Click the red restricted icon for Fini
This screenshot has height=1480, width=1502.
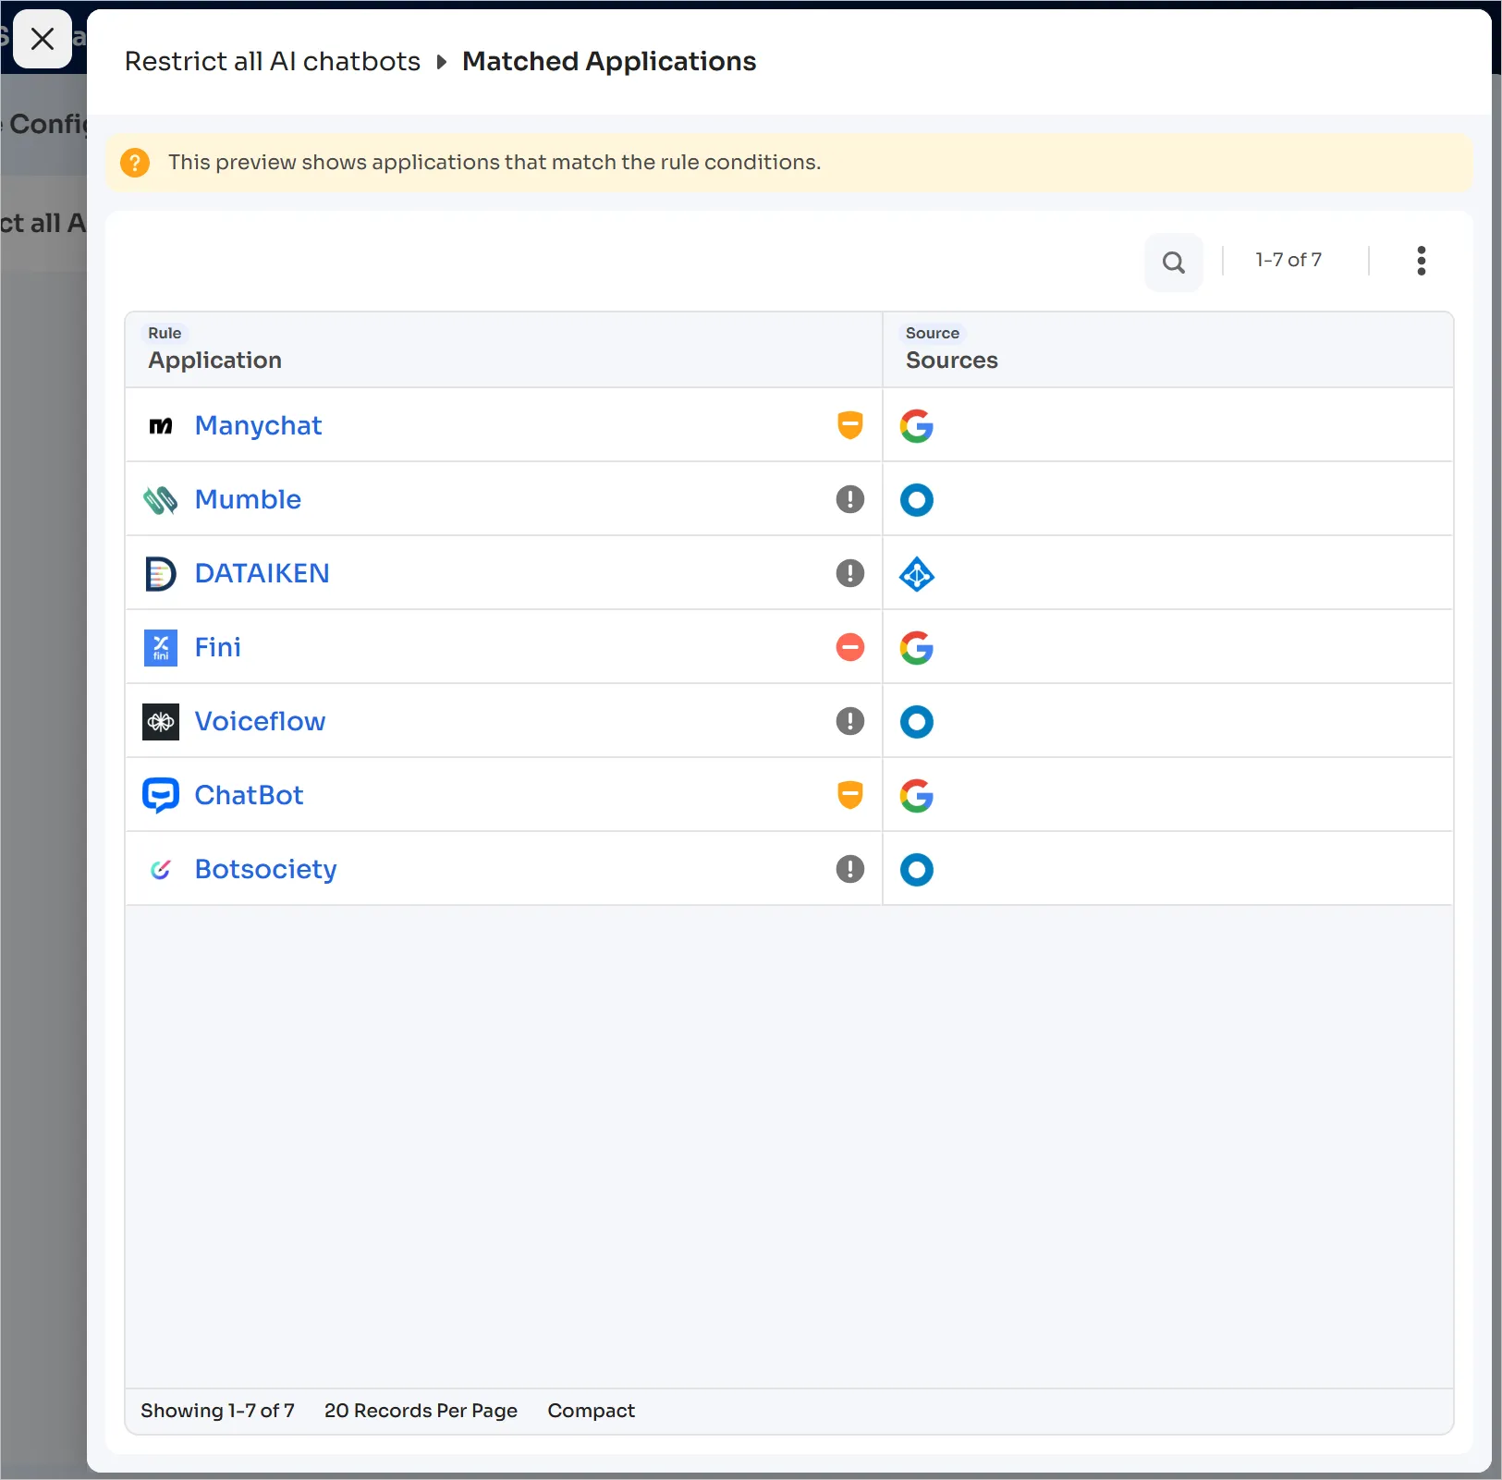(x=850, y=647)
